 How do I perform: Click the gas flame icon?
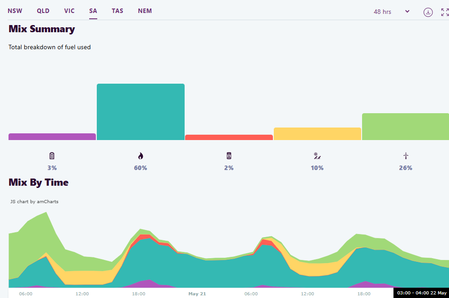coord(140,156)
